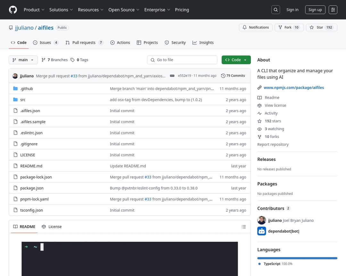Screen dimensions: 346x276
Task: Star the aifiles repository
Action: click(322, 27)
